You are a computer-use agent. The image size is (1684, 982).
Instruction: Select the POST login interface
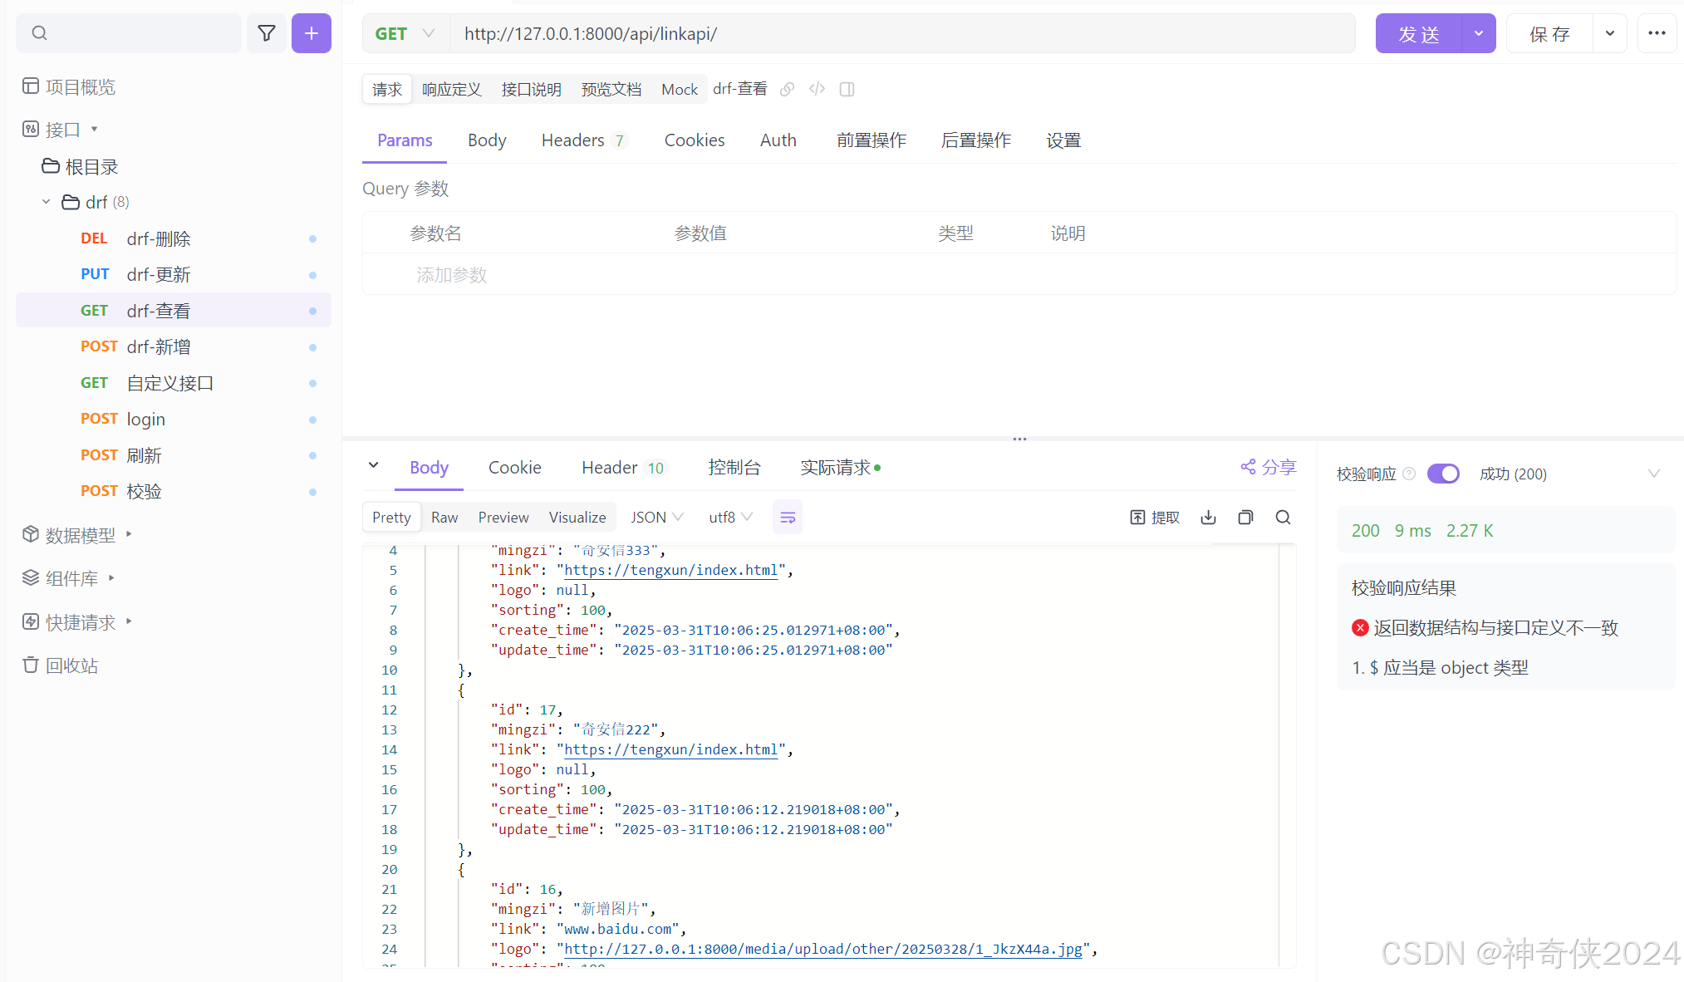145,419
